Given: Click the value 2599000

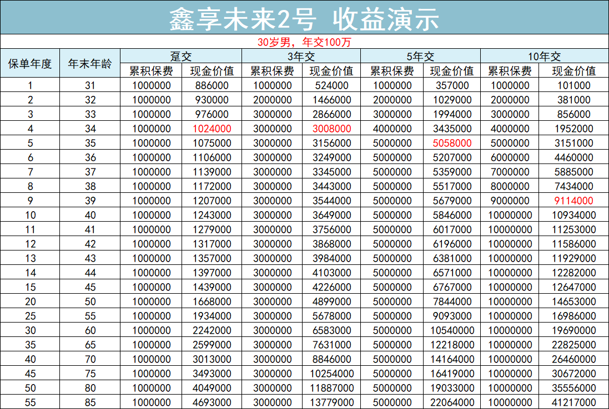Looking at the screenshot, I should [x=212, y=345].
